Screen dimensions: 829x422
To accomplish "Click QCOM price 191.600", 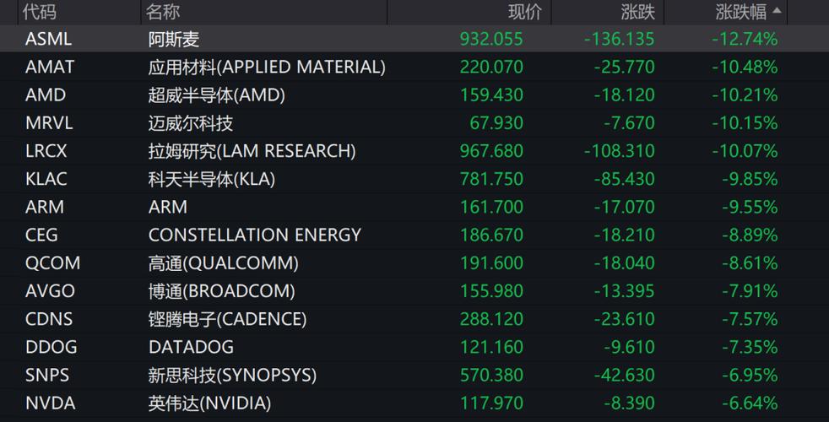I will (491, 262).
